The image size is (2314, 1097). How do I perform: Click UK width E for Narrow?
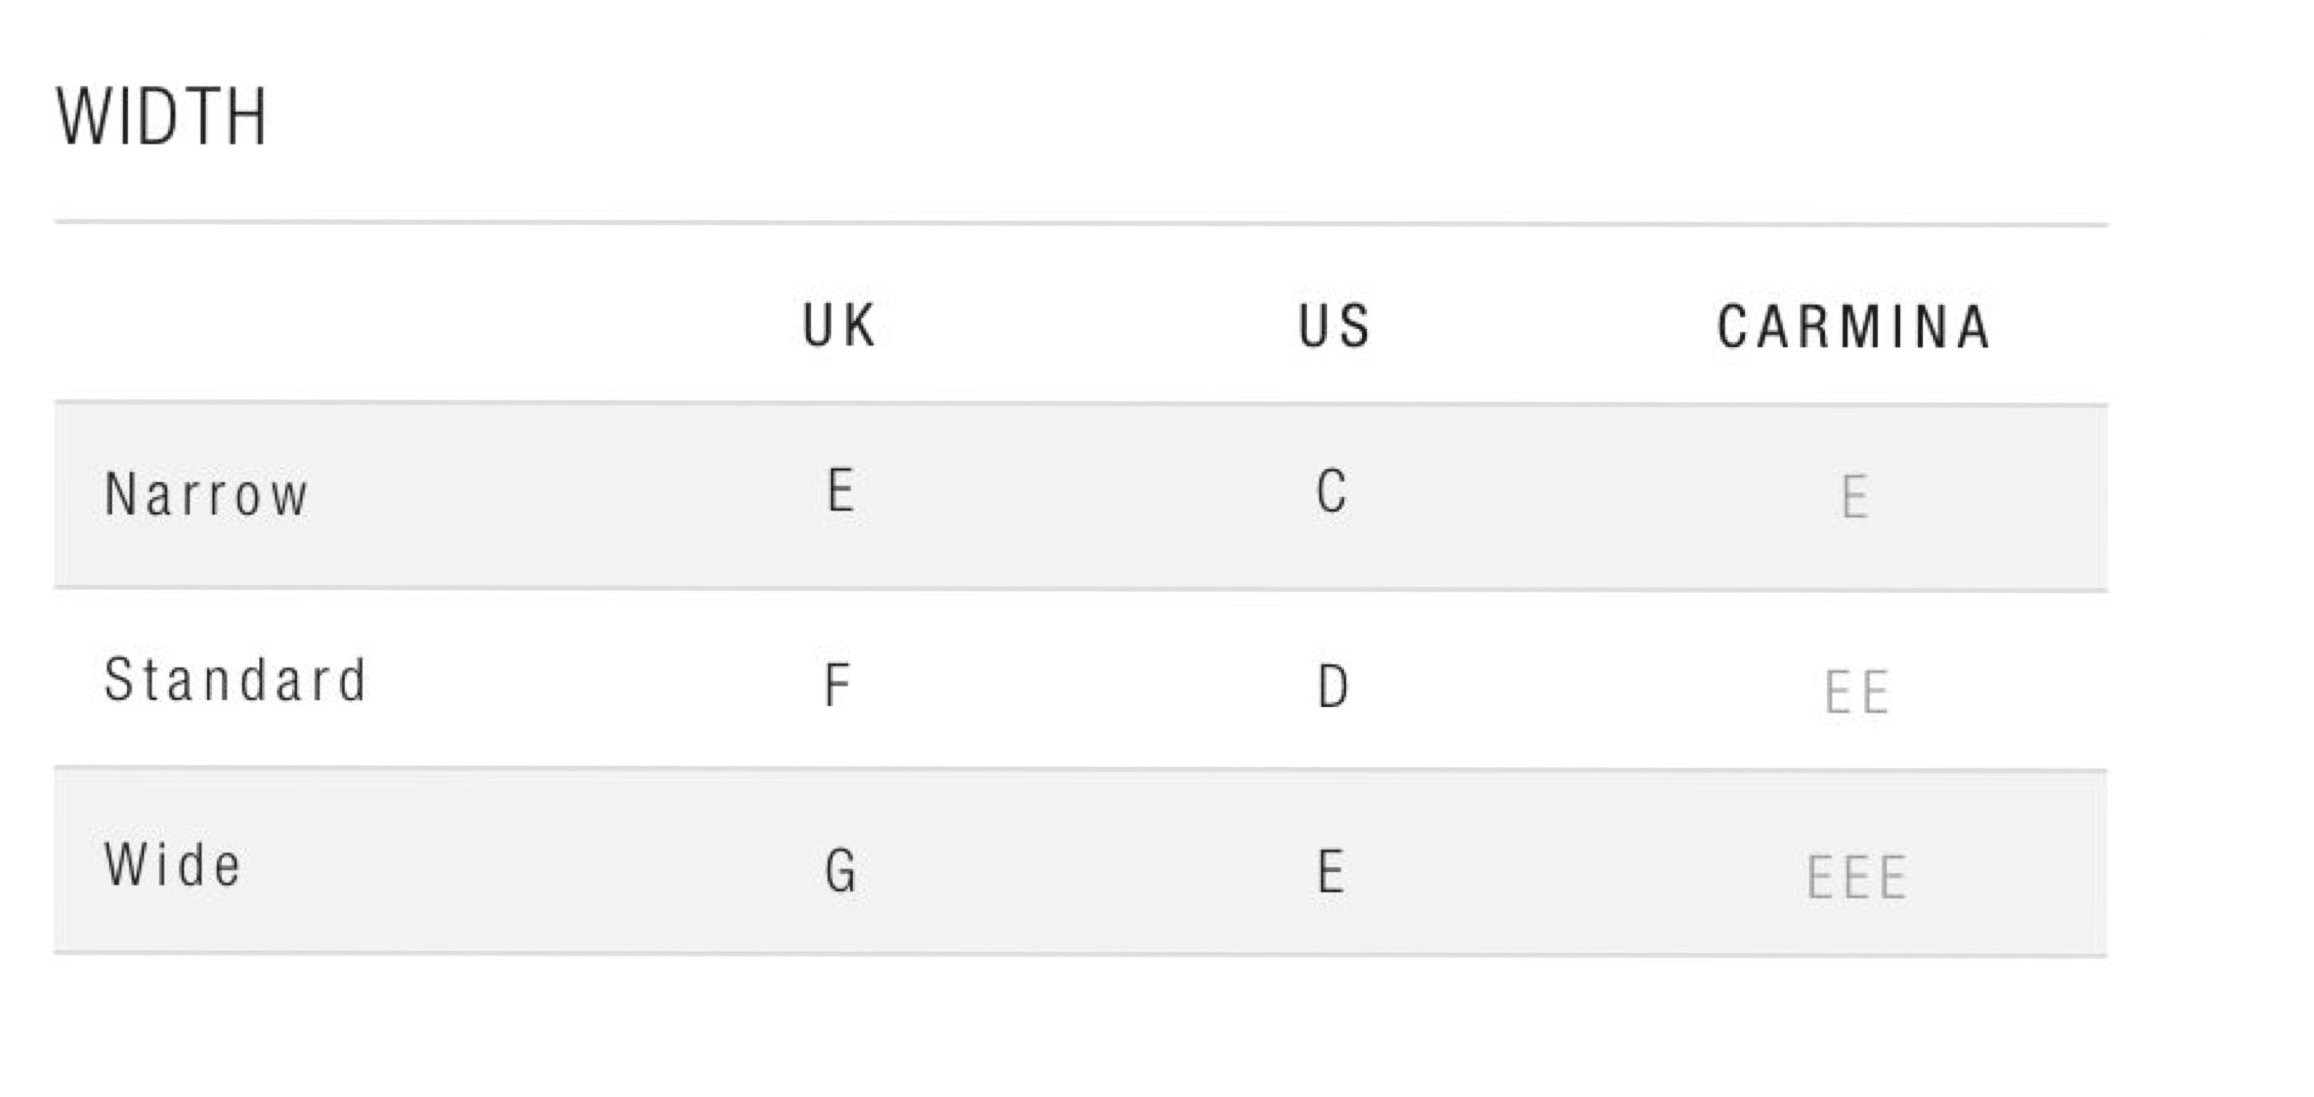840,492
